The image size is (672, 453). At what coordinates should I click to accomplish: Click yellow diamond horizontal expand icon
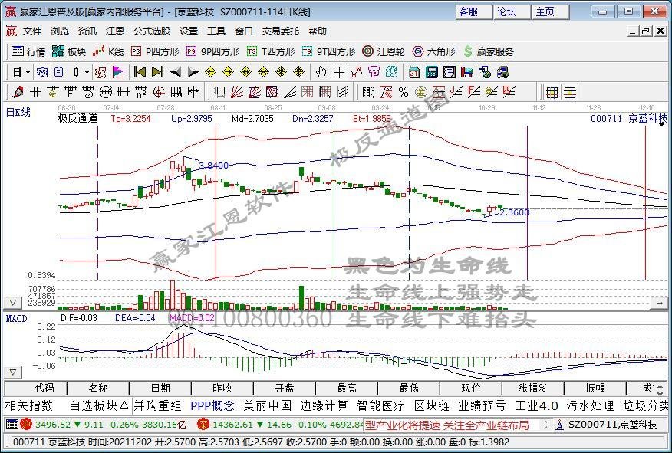(245, 72)
